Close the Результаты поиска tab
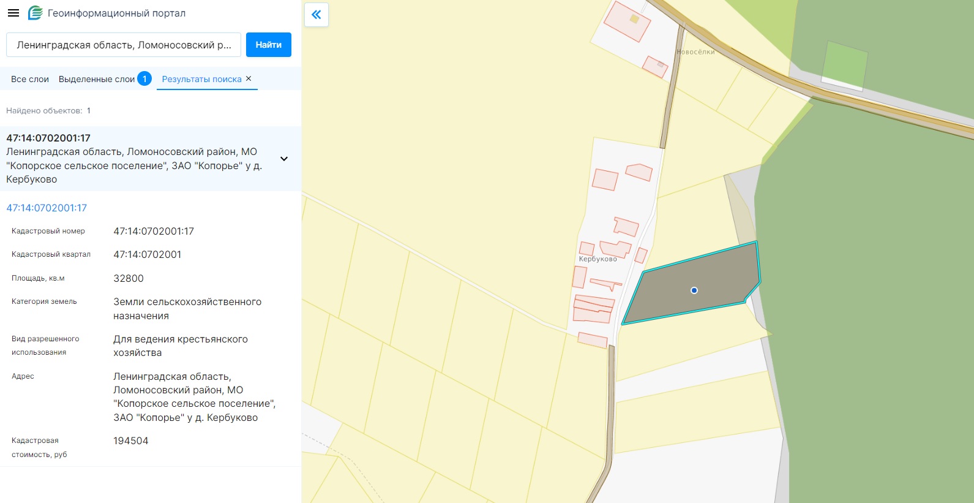974x503 pixels. tap(249, 78)
